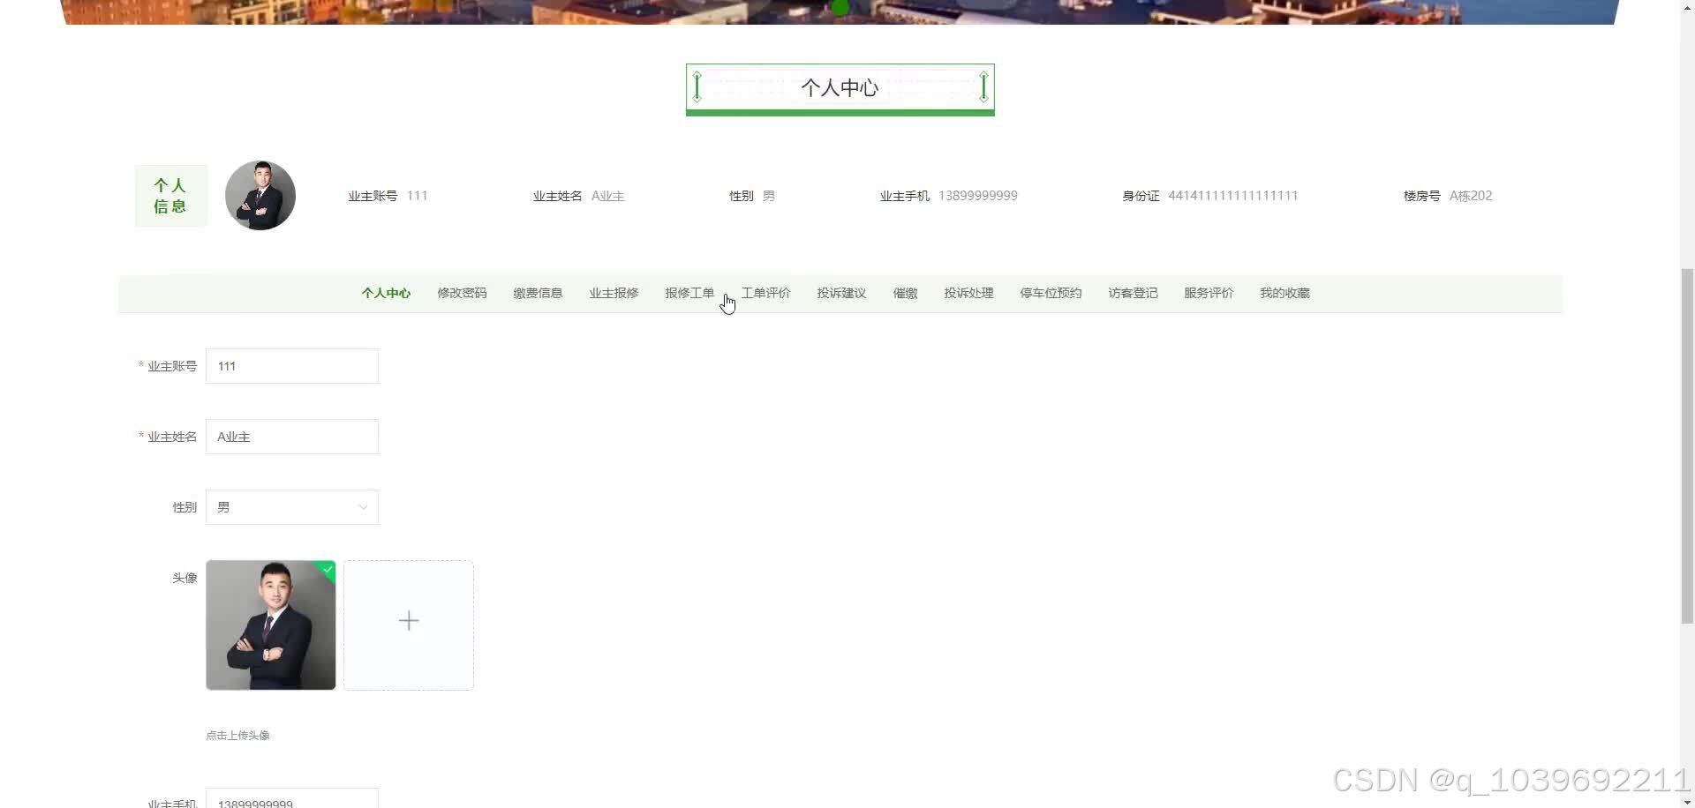The height and width of the screenshot is (808, 1695).
Task: Open the 报修工单 tab
Action: [x=689, y=293]
